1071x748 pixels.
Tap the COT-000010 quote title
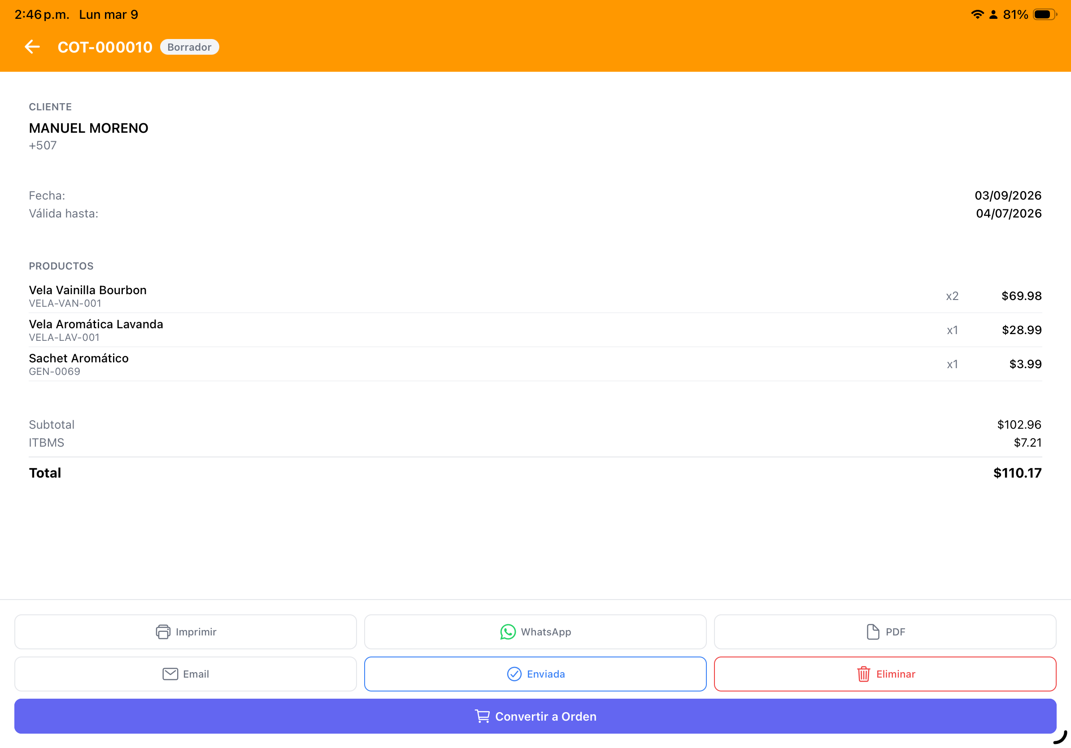(105, 47)
